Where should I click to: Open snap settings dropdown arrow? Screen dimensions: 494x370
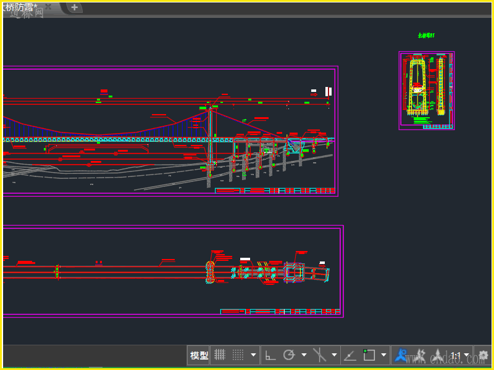pos(253,355)
